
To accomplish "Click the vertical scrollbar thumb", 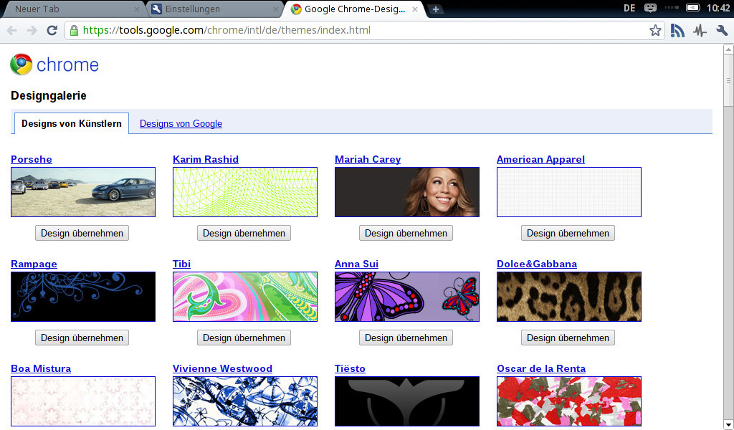I will [x=728, y=80].
